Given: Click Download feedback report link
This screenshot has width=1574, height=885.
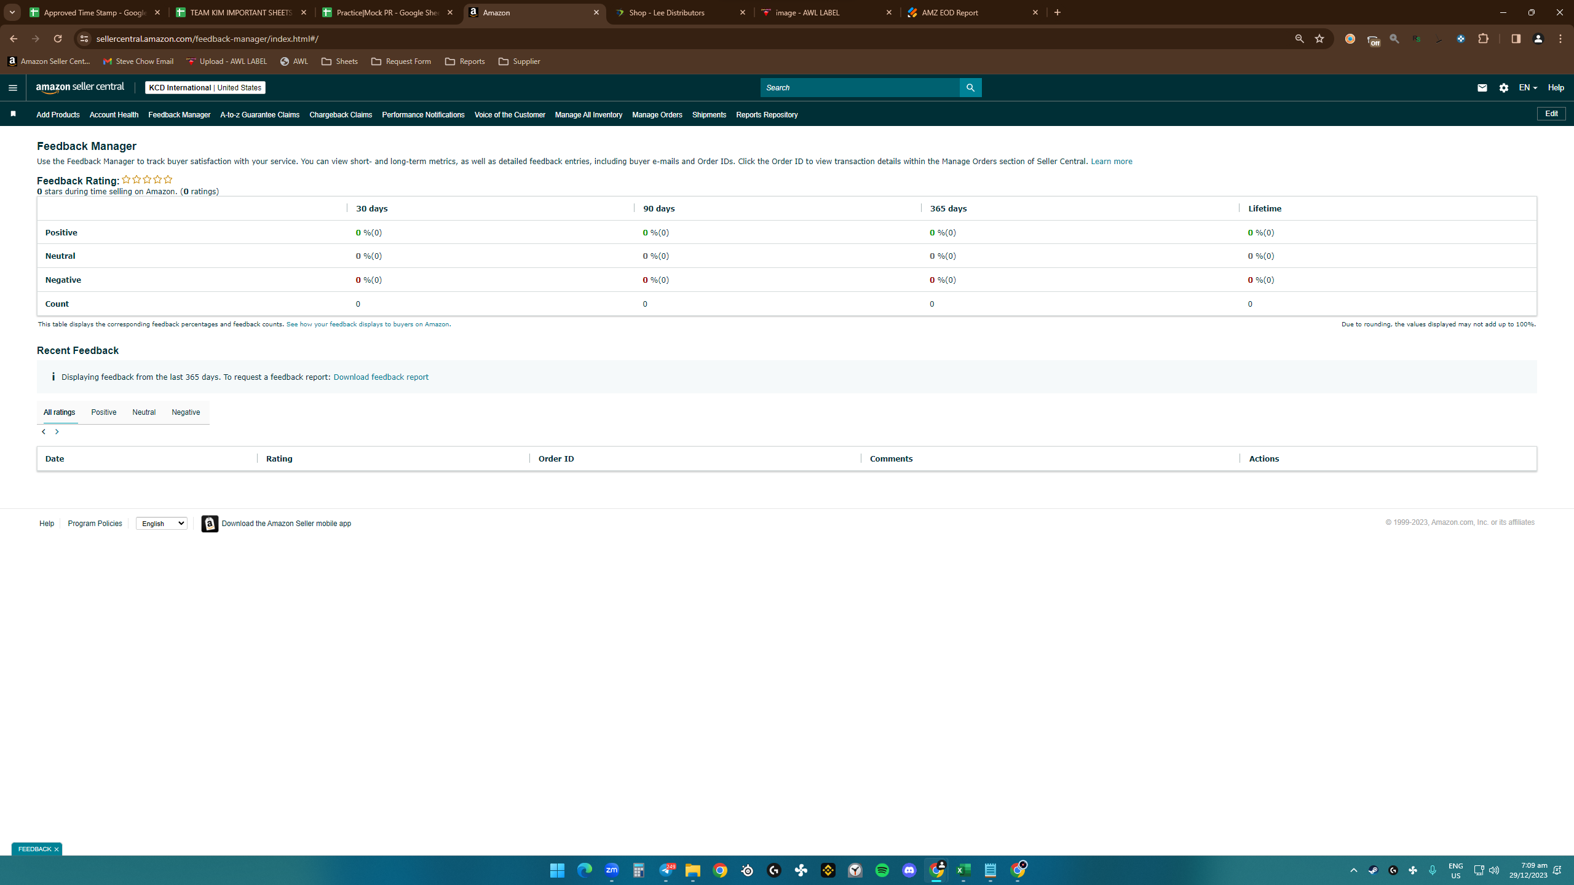Looking at the screenshot, I should 381,377.
